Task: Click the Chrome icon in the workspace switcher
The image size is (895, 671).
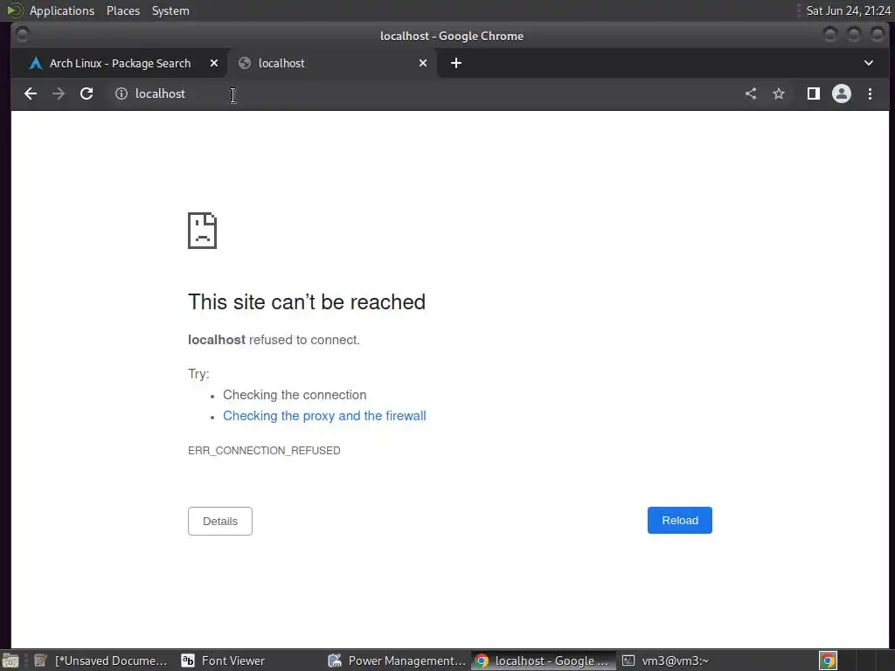Action: click(x=828, y=661)
